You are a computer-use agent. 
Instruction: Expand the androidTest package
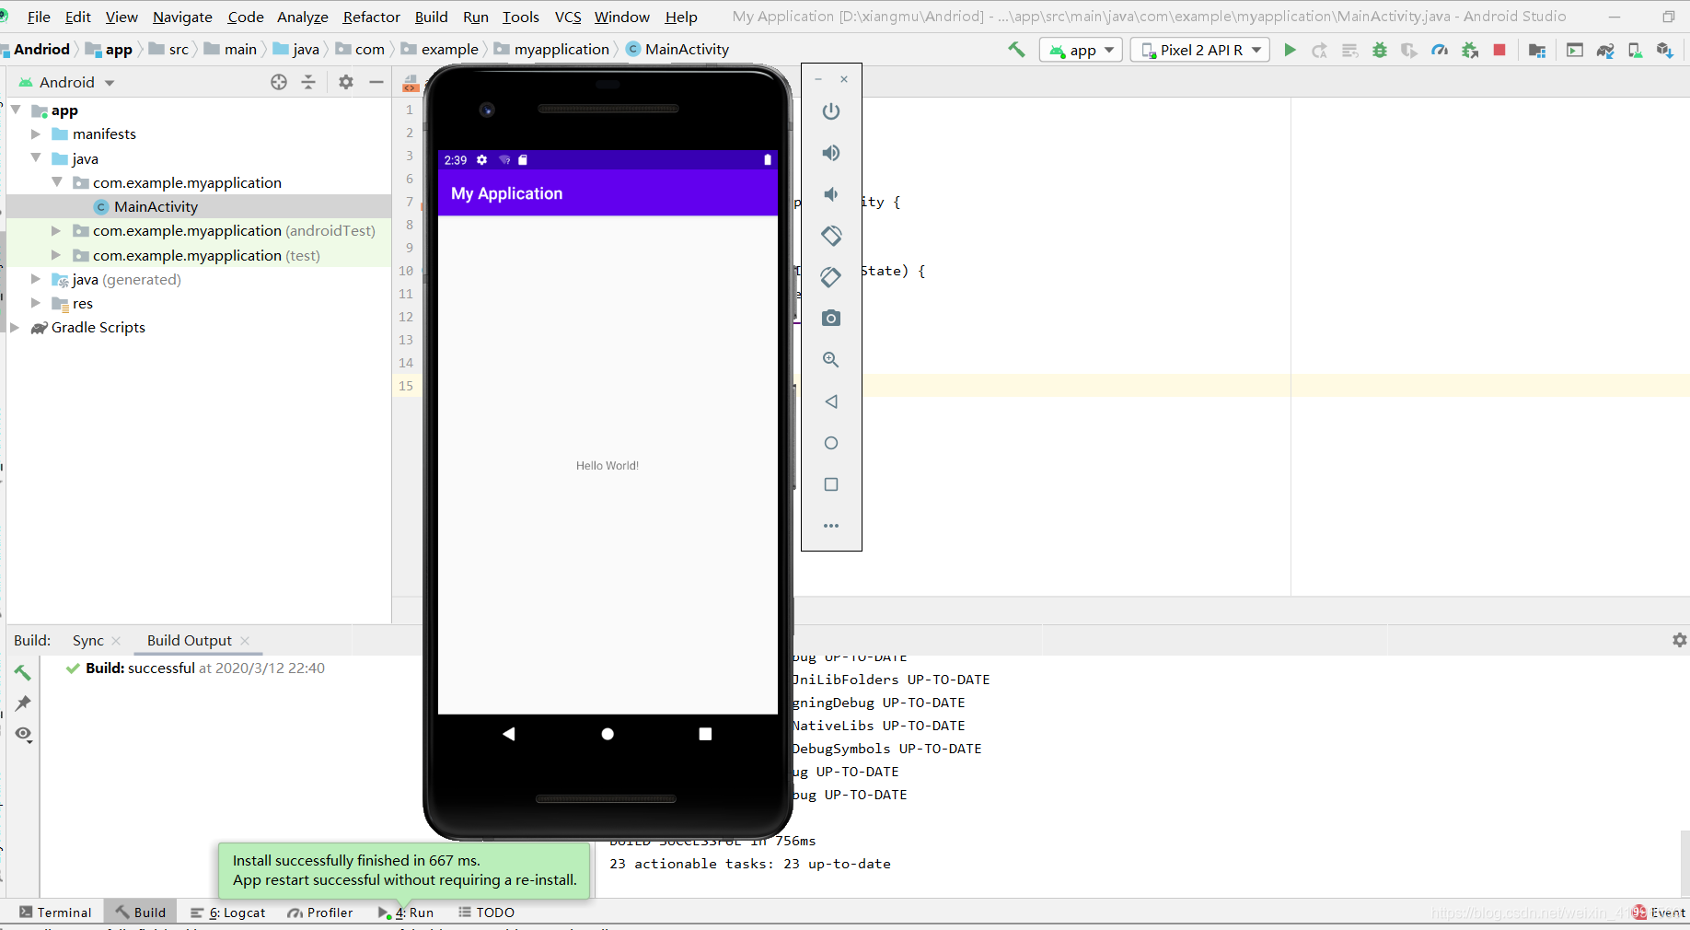(56, 230)
